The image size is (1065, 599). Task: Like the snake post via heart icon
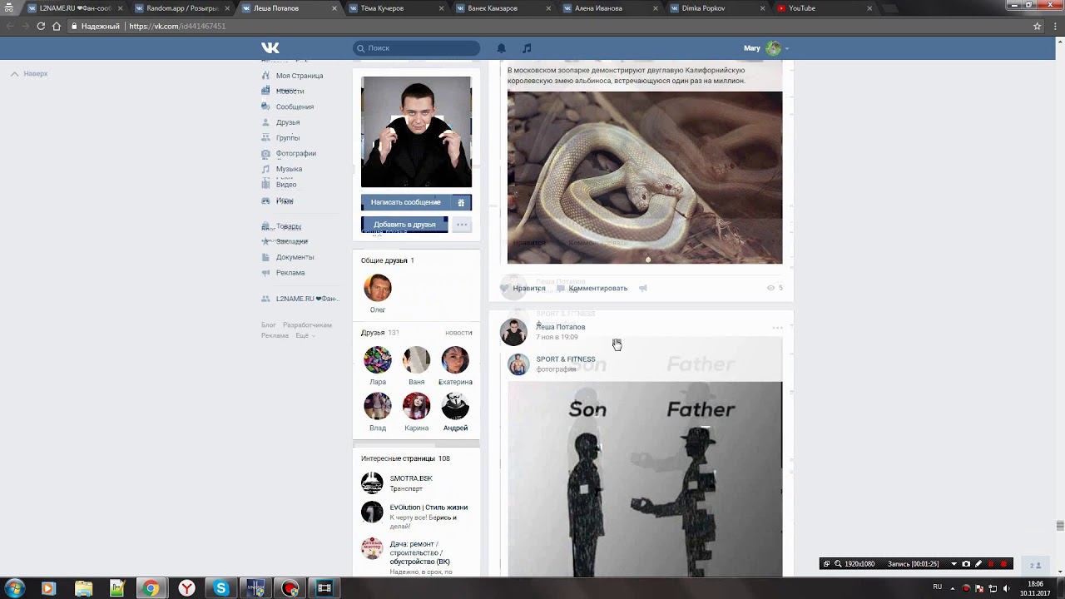coord(504,288)
